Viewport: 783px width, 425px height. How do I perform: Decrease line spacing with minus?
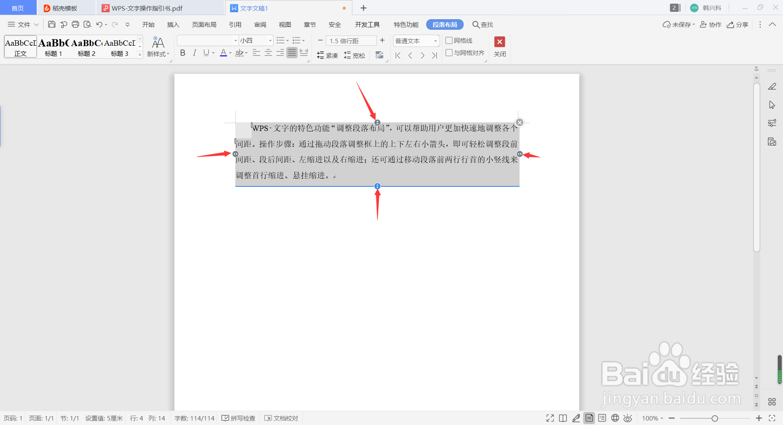[x=320, y=40]
